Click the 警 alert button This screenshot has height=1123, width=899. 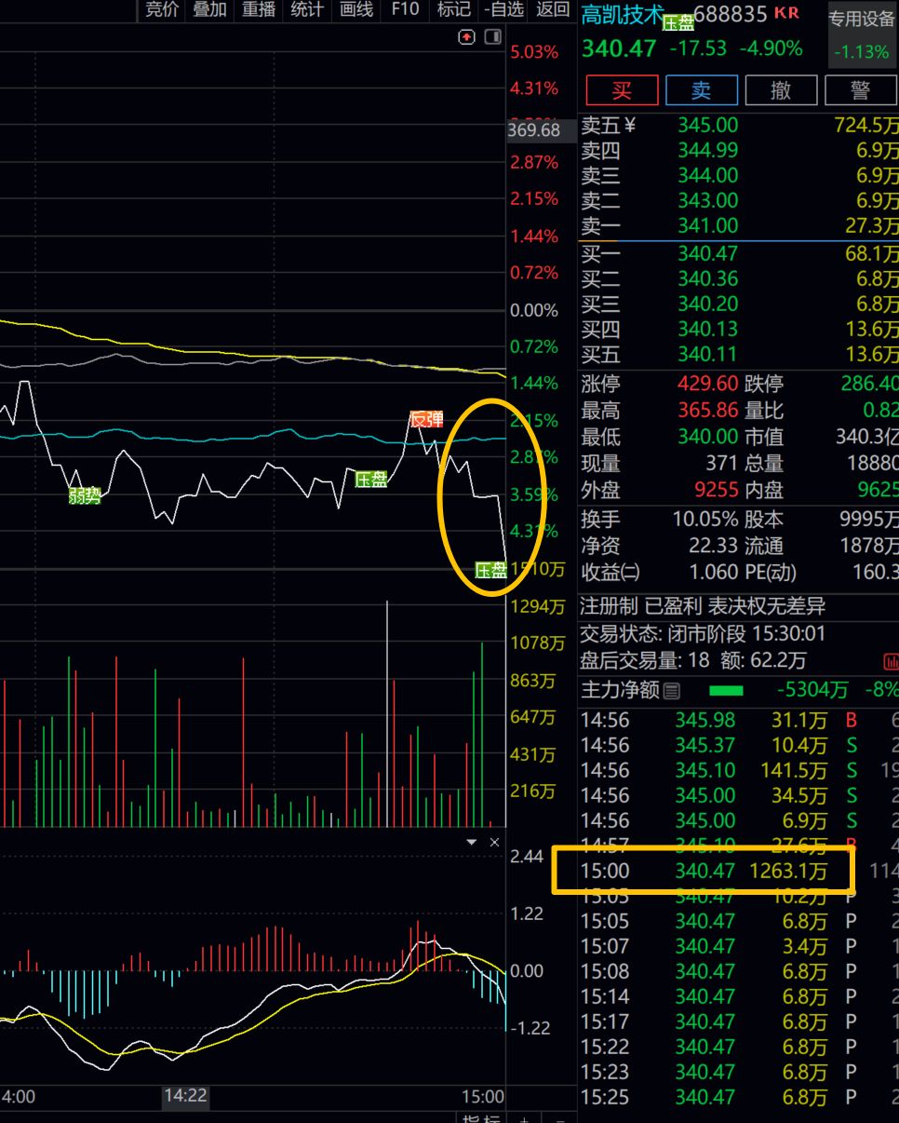(x=861, y=90)
